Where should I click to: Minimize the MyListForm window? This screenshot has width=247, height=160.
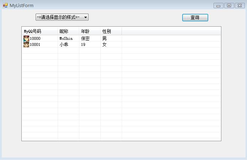(x=218, y=6)
